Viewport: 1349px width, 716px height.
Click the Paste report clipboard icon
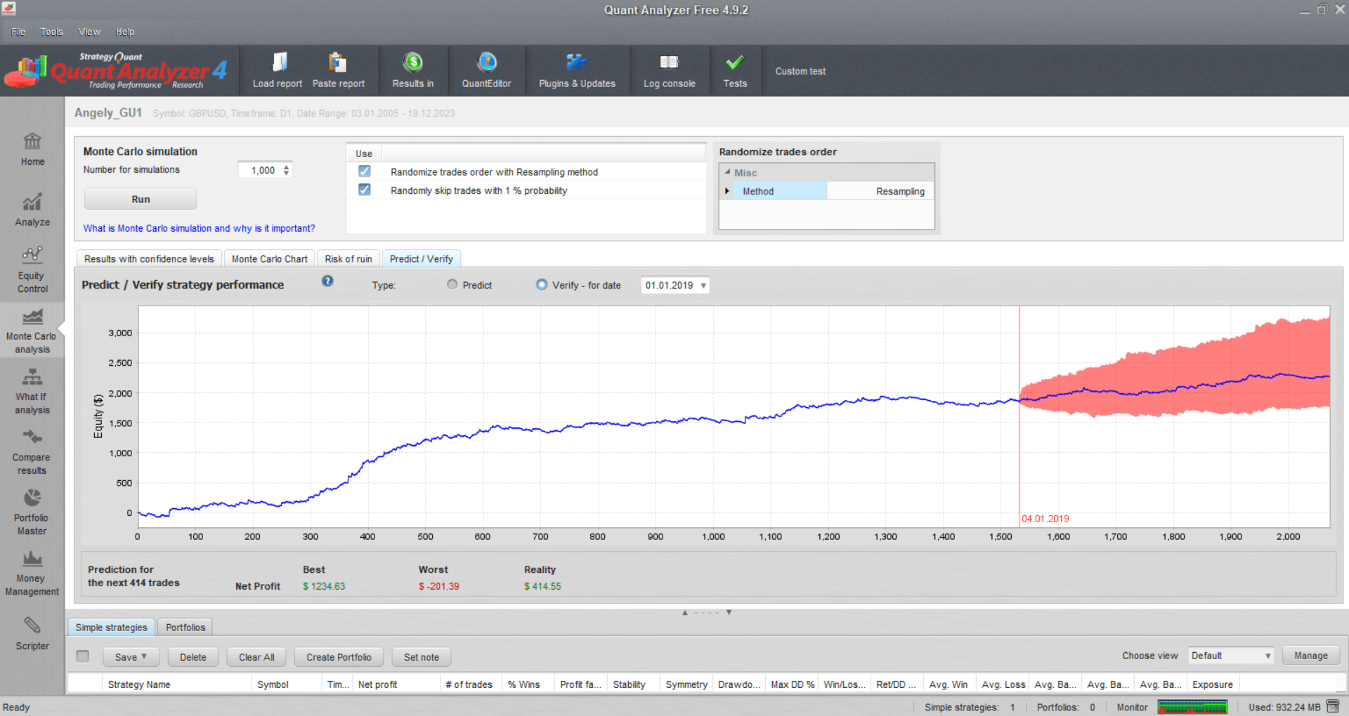(x=338, y=62)
